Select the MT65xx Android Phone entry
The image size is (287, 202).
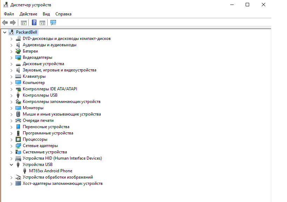click(50, 171)
